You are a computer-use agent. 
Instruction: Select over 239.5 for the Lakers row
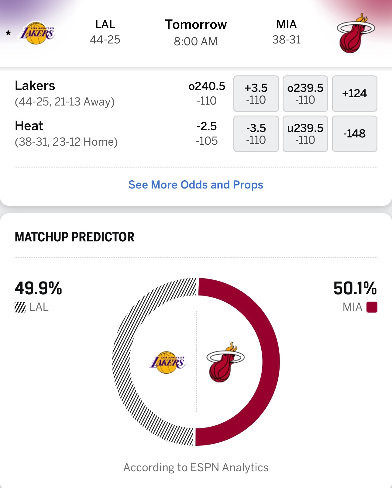pos(305,94)
